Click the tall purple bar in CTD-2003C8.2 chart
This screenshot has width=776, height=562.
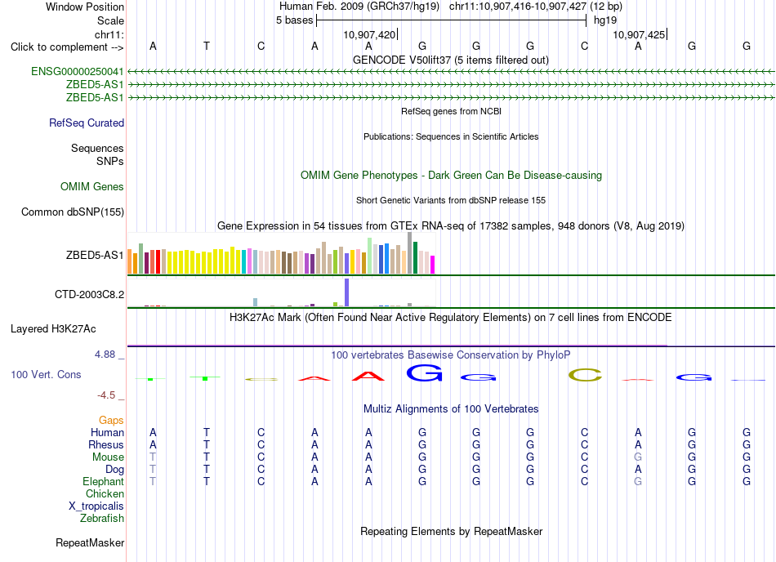347,292
